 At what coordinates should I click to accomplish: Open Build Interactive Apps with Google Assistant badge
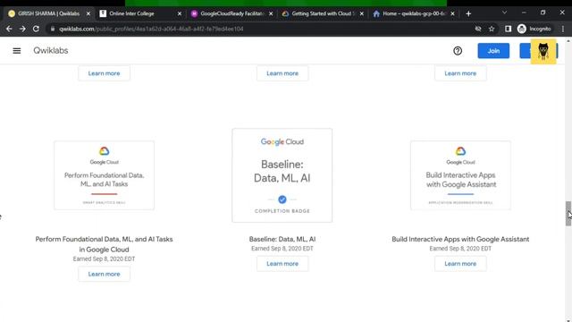coord(460,175)
